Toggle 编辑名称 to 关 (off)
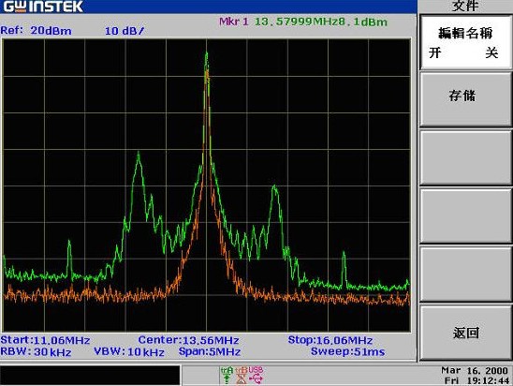Image resolution: width=513 pixels, height=386 pixels. point(491,52)
